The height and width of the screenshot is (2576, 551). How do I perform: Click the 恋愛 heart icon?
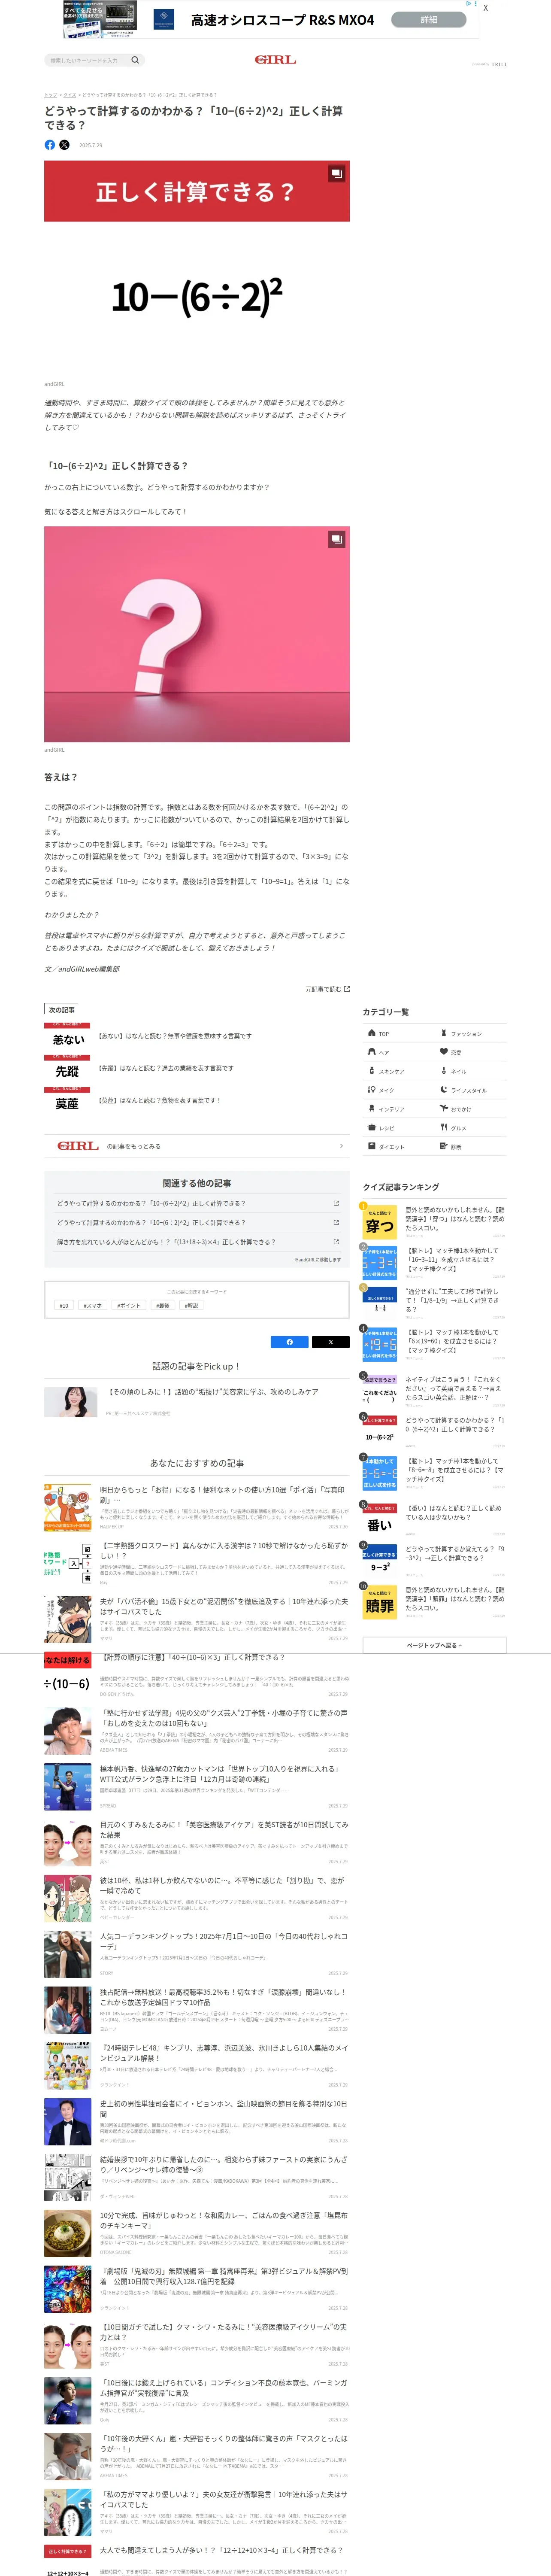tap(444, 1052)
